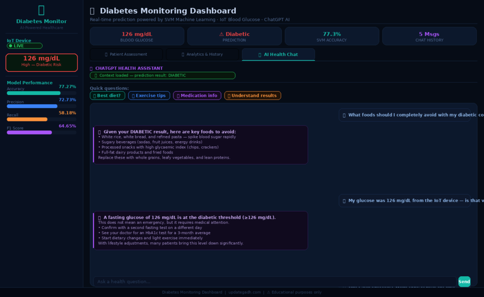Switch to the Analytics & History tab
Viewport: 484px width, 297px height.
202,54
